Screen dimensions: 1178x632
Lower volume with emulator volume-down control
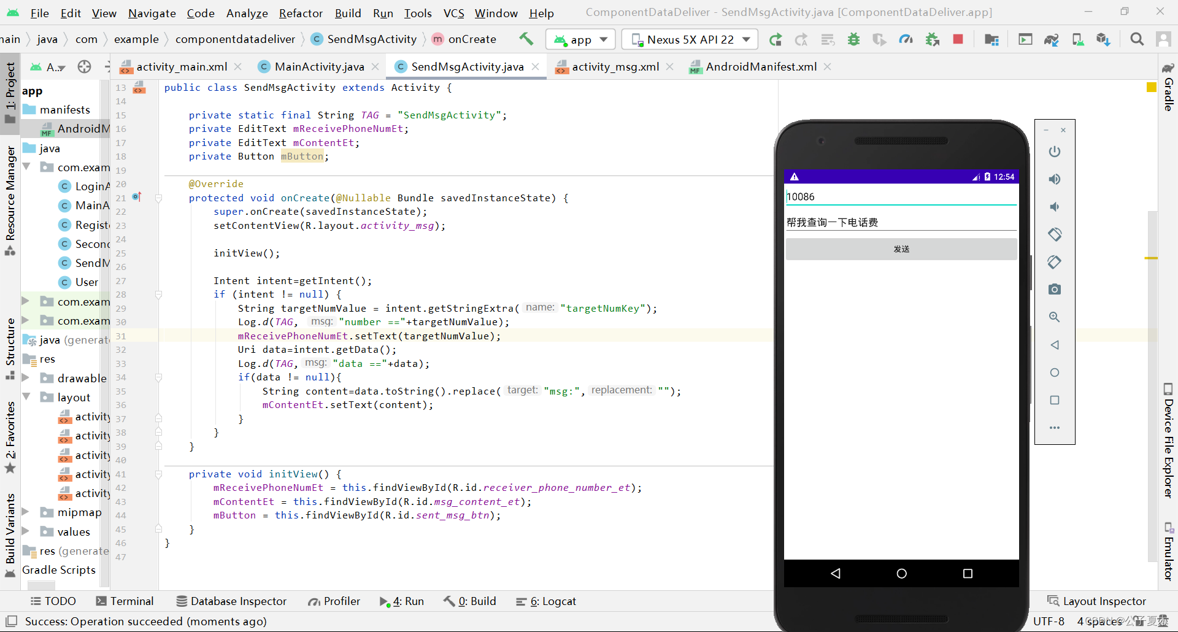click(x=1055, y=207)
